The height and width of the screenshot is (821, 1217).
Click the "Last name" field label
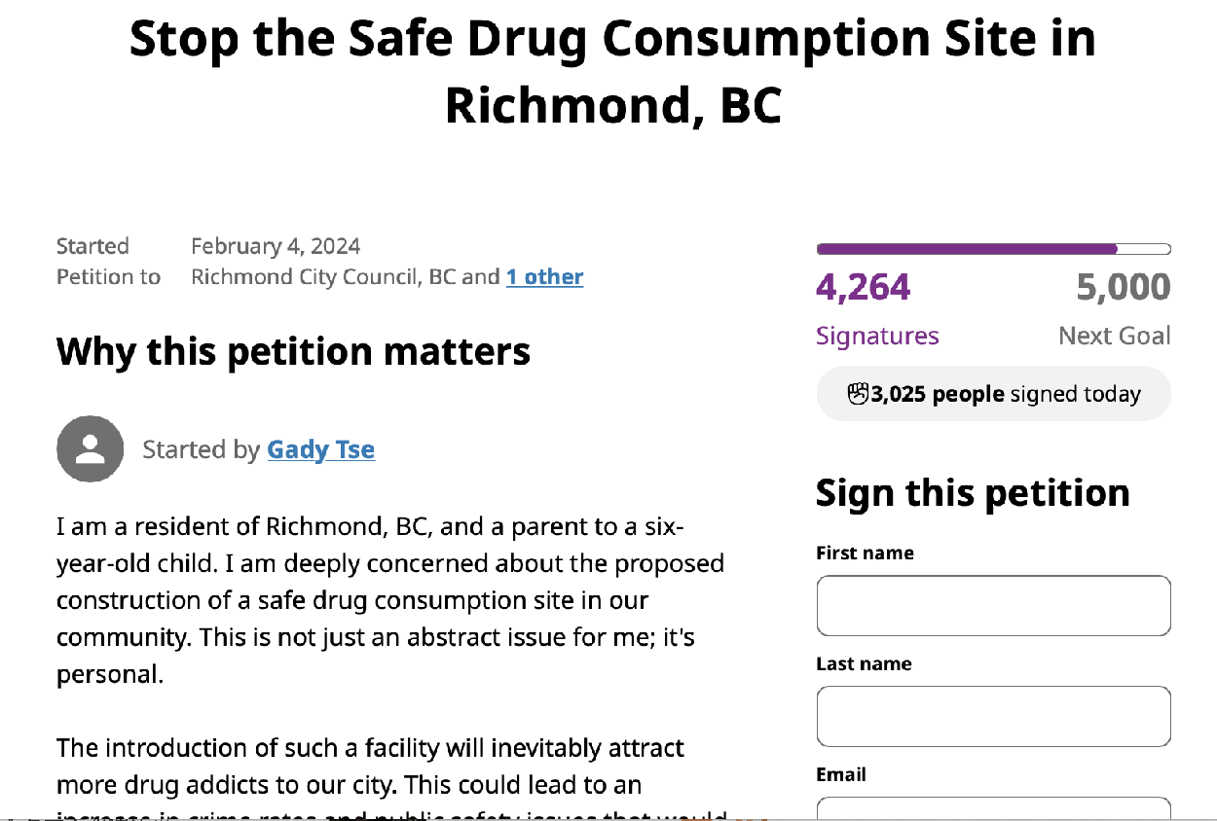(864, 663)
